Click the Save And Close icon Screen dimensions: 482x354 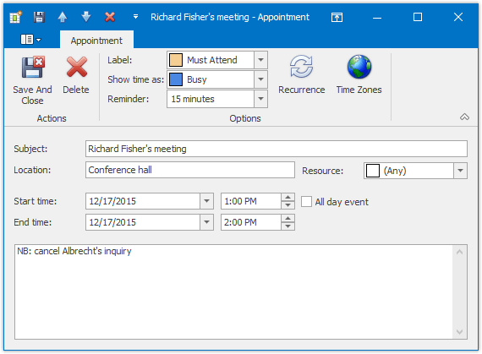pyautogui.click(x=33, y=68)
